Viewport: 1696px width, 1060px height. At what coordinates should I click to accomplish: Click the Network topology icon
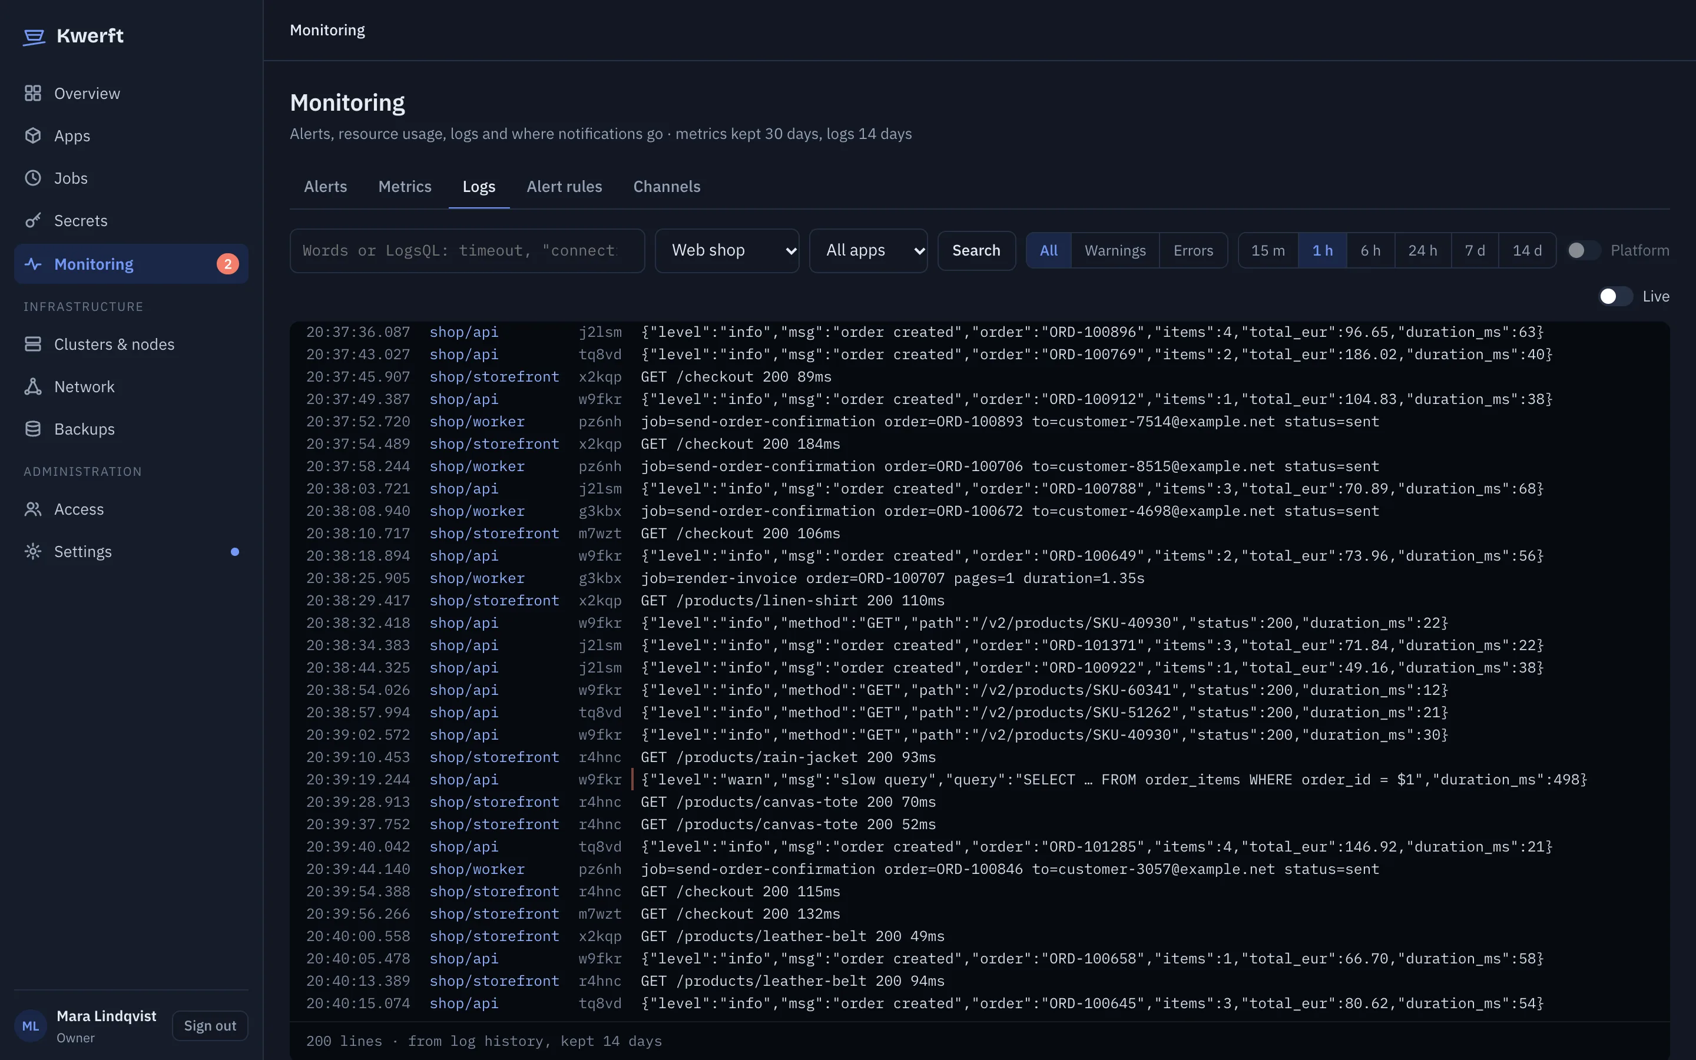point(33,386)
